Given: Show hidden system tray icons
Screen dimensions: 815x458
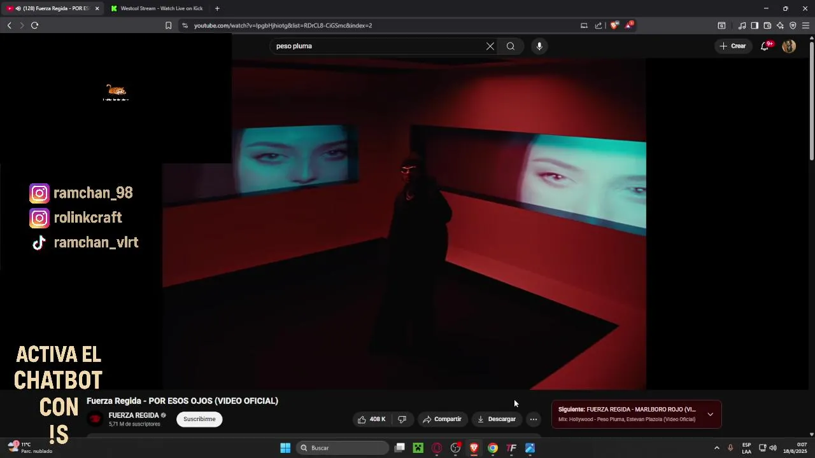Looking at the screenshot, I should tap(716, 448).
